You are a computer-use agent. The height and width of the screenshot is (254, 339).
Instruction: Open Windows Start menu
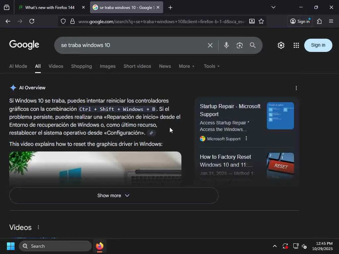click(x=11, y=246)
